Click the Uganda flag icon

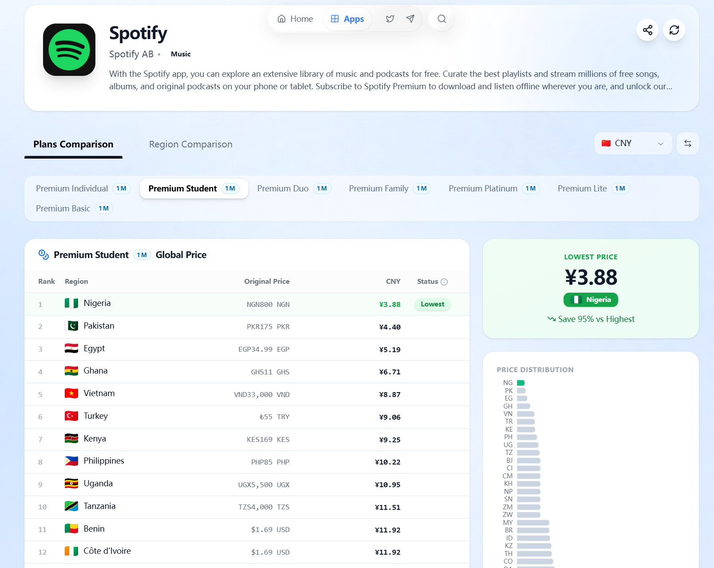click(x=71, y=484)
